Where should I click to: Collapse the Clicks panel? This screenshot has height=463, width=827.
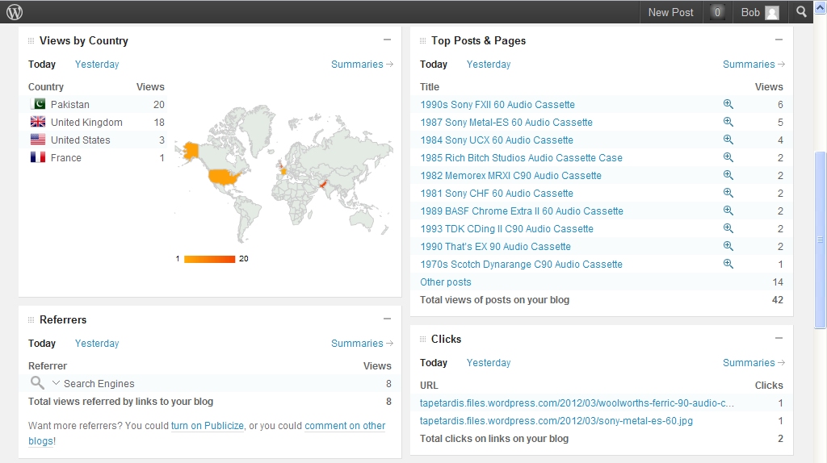pos(779,338)
